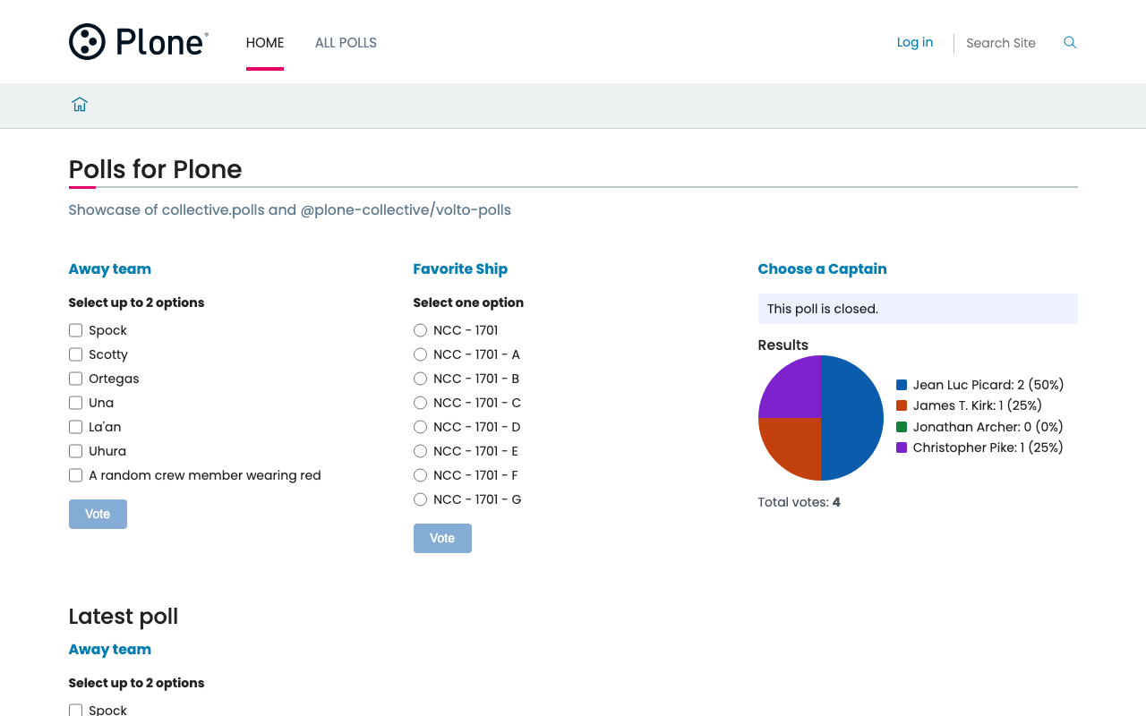Click the orange James T. Kirk legend swatch
This screenshot has width=1146, height=716.
tap(902, 405)
